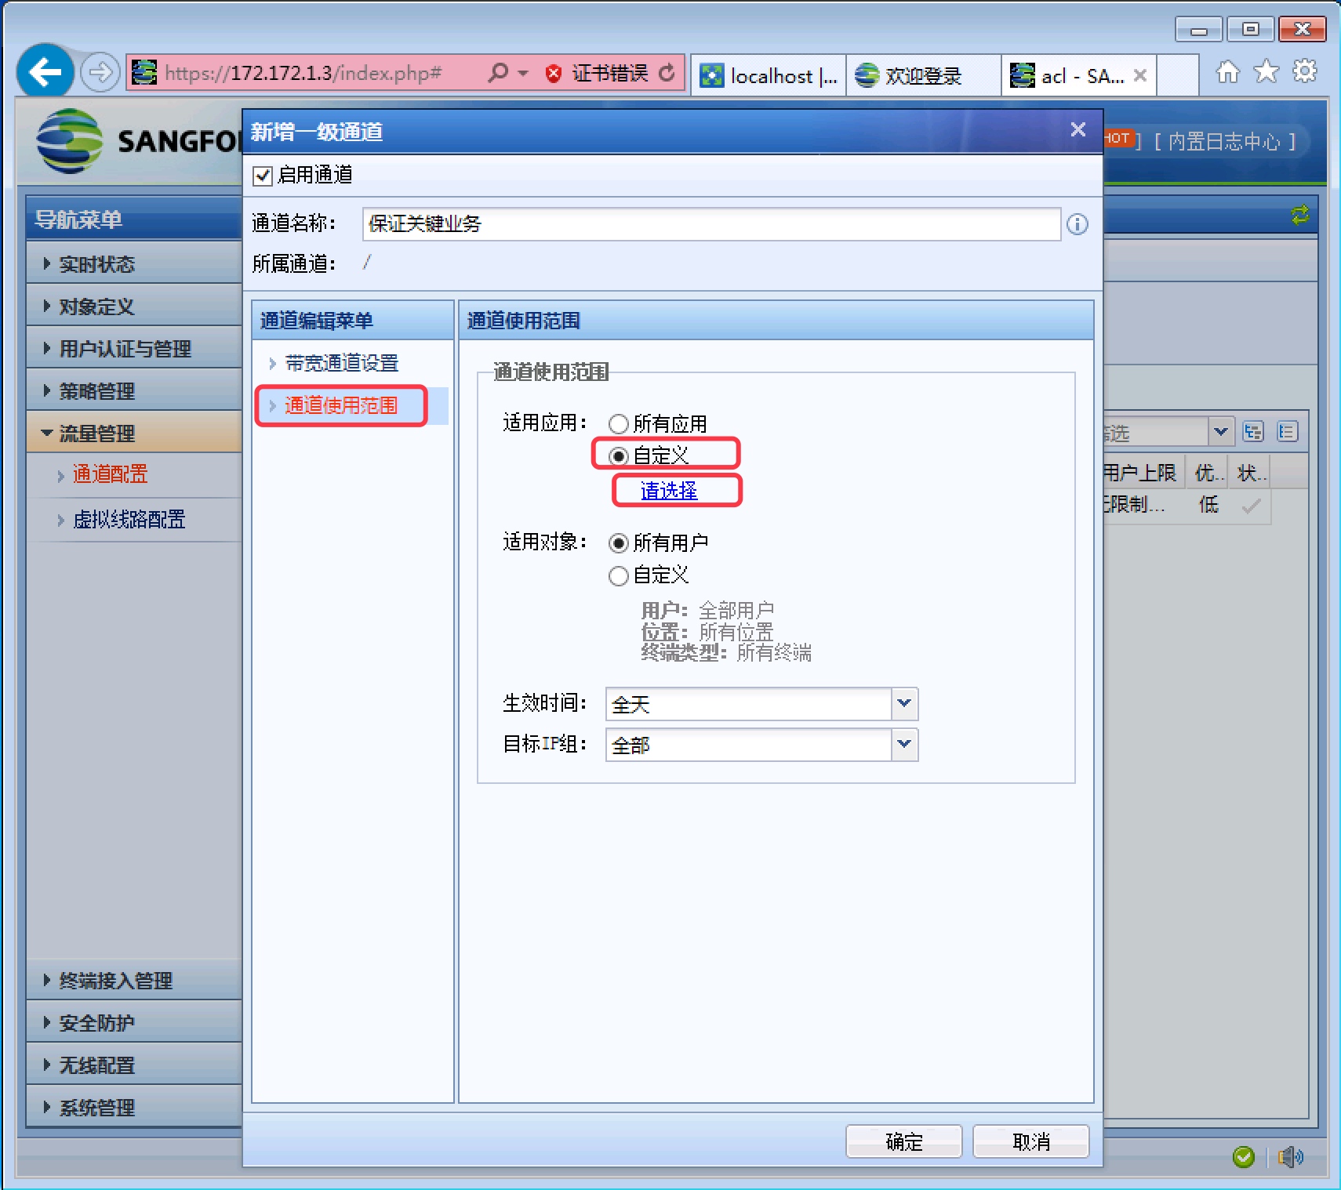Click the browser back arrow button

[x=45, y=72]
